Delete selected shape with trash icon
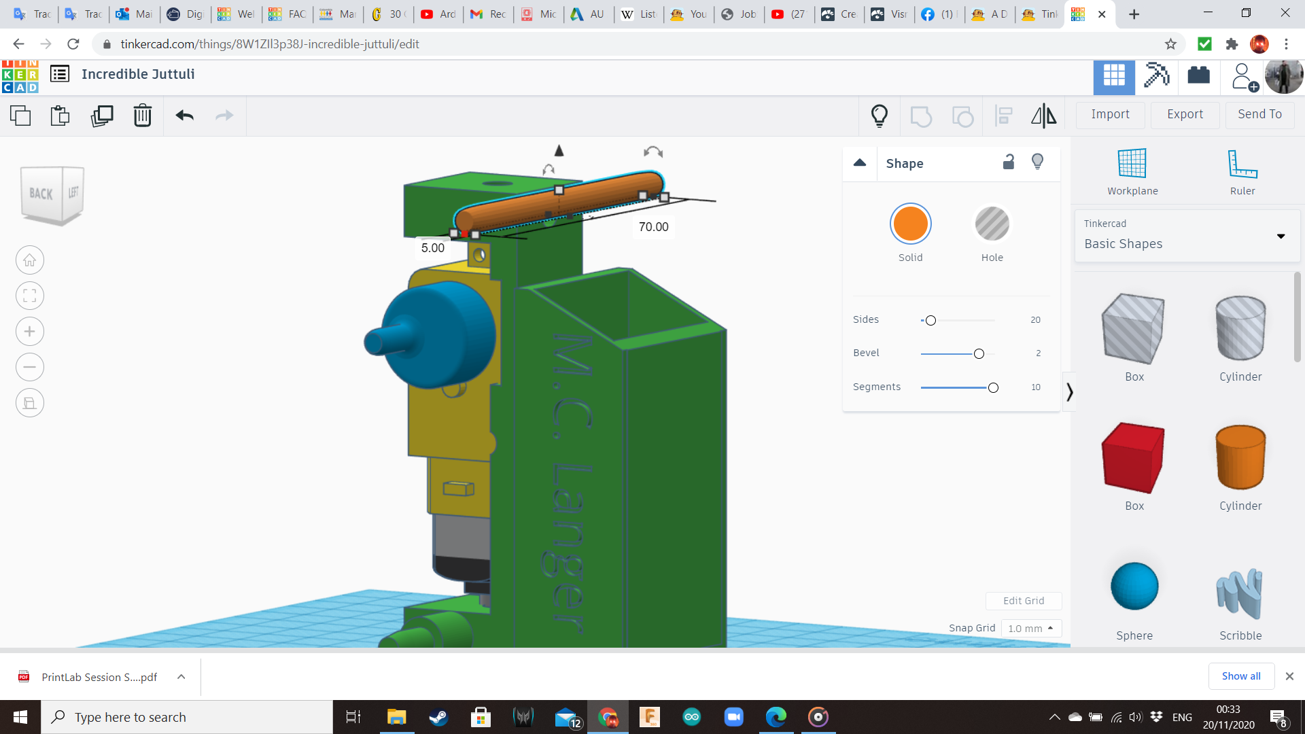The image size is (1305, 734). [x=142, y=116]
